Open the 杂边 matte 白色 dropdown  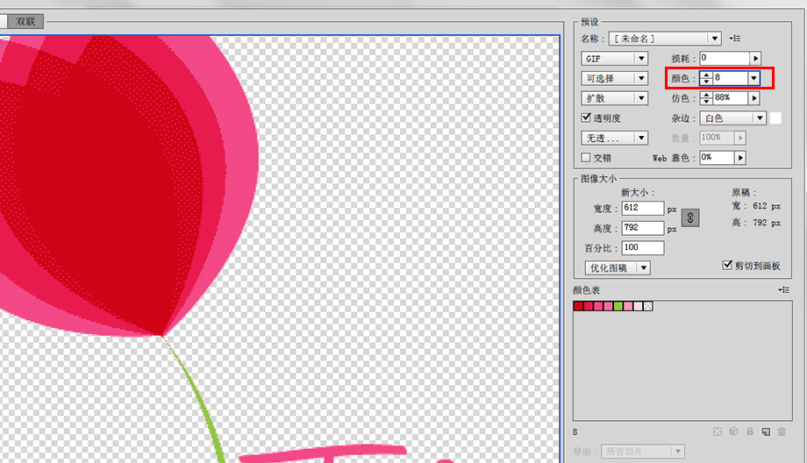click(759, 118)
